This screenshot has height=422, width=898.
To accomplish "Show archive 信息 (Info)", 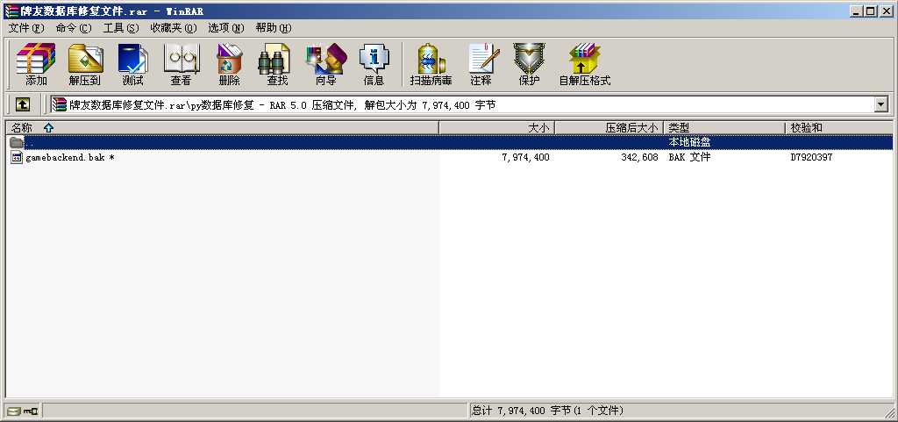I will coord(374,64).
